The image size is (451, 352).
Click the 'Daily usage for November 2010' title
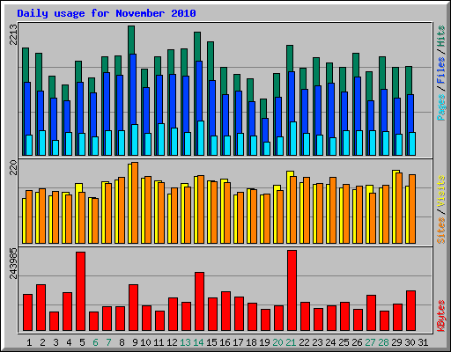point(107,13)
